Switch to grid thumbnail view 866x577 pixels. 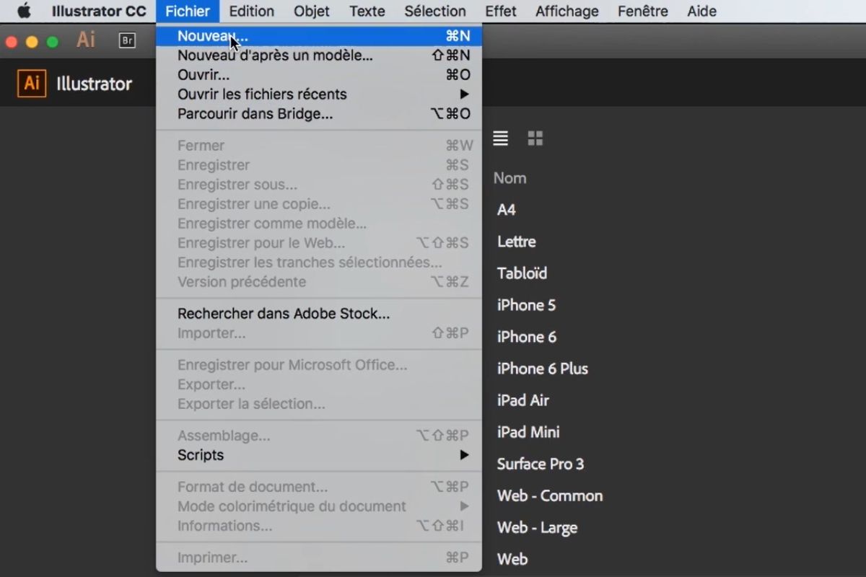(x=535, y=138)
